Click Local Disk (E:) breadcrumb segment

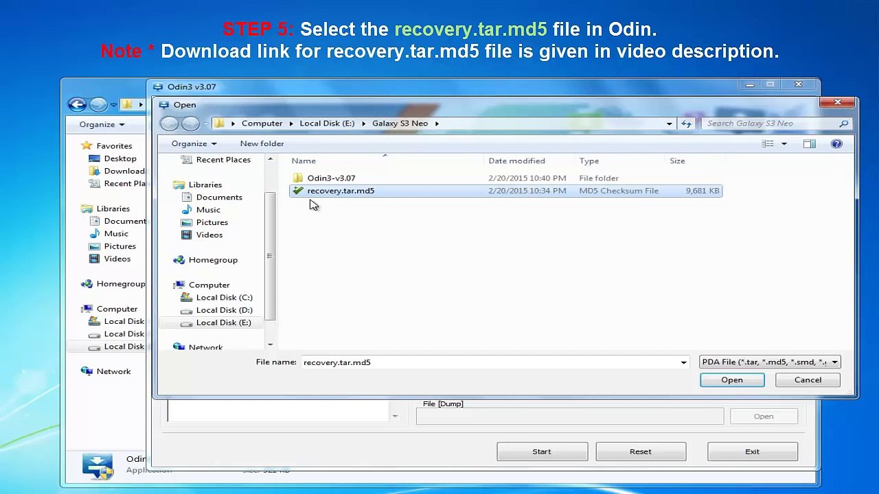click(x=327, y=123)
